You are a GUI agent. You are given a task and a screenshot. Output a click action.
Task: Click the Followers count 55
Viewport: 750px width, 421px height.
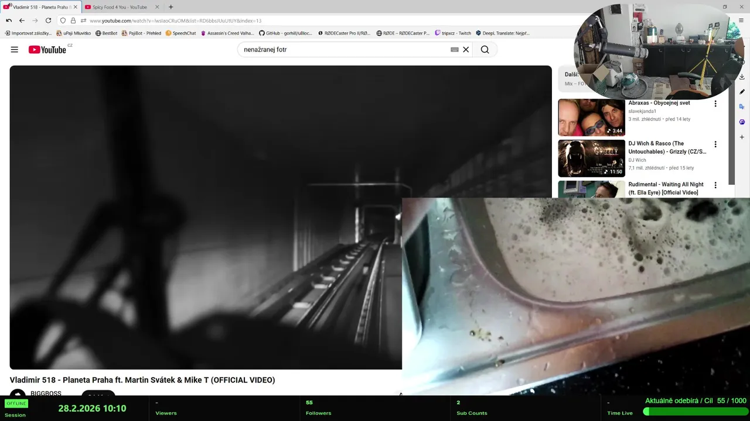[x=309, y=402]
